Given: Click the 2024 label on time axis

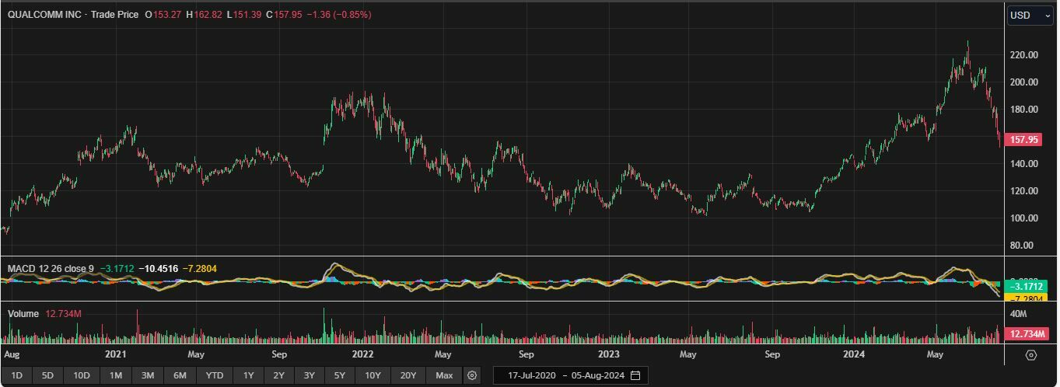Looking at the screenshot, I should click(854, 354).
